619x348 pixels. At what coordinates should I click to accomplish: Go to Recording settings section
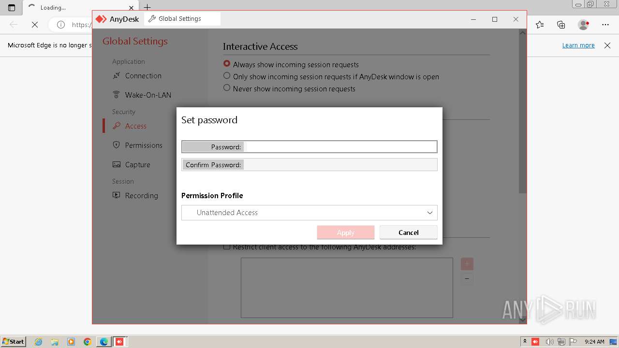click(x=141, y=196)
